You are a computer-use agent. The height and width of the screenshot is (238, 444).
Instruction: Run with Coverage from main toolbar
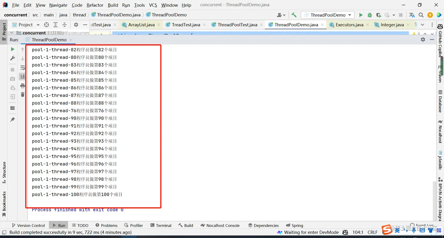tap(379, 15)
